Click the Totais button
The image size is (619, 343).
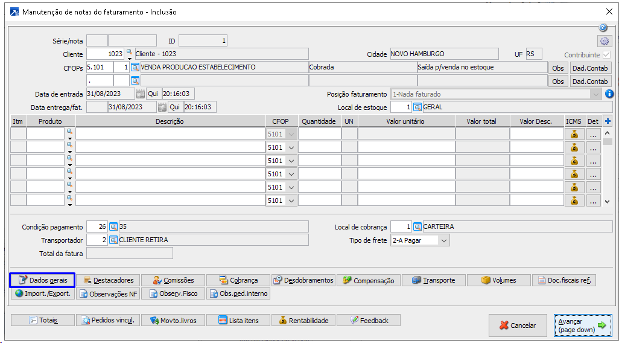click(x=42, y=321)
